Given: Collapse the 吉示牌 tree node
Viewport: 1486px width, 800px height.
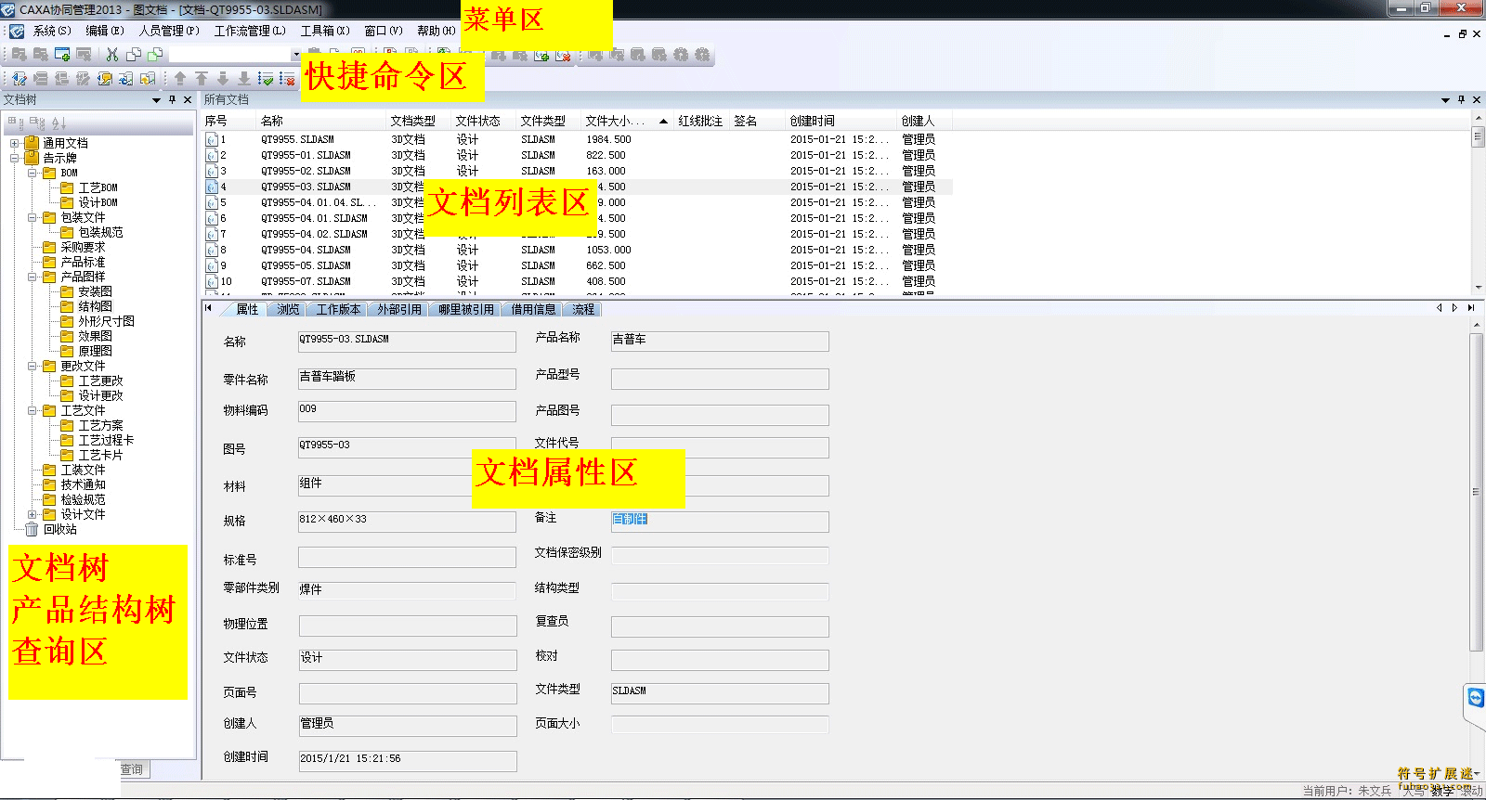Looking at the screenshot, I should coord(14,158).
